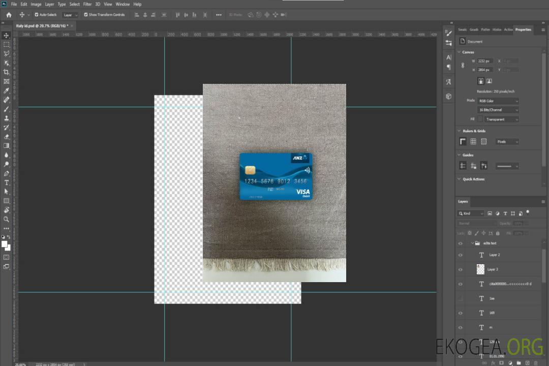Screen dimensions: 549x366
Task: Open the layer filter Kind dropdown
Action: [471, 213]
